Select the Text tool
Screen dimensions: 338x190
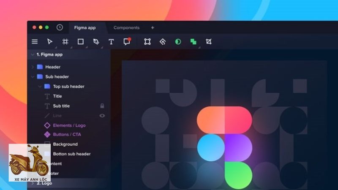pyautogui.click(x=111, y=41)
